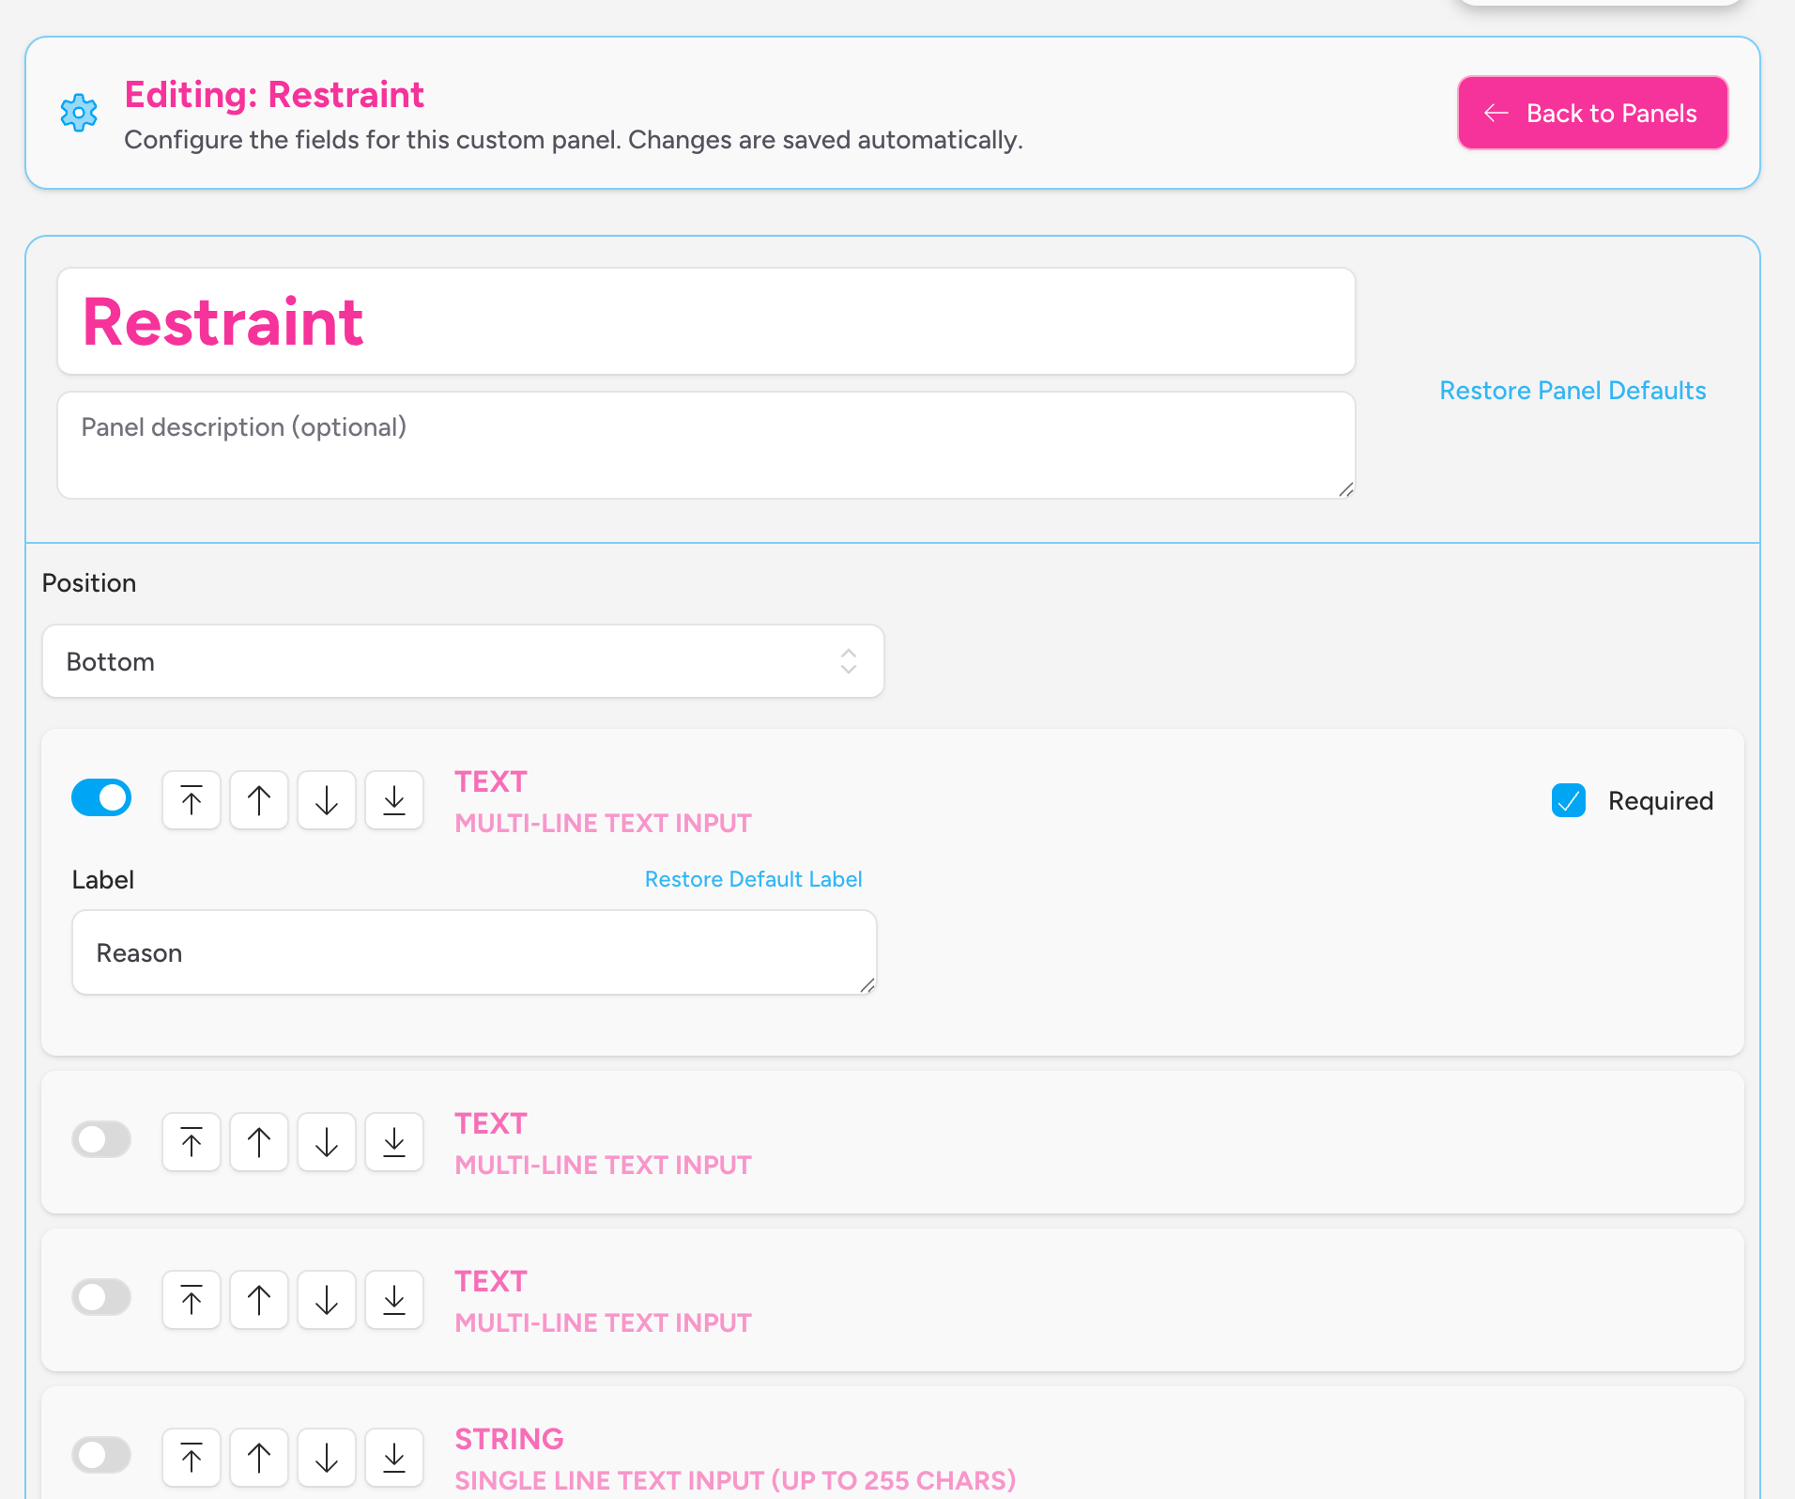Move the Reason field to the bottom
The width and height of the screenshot is (1795, 1499).
[x=393, y=799]
